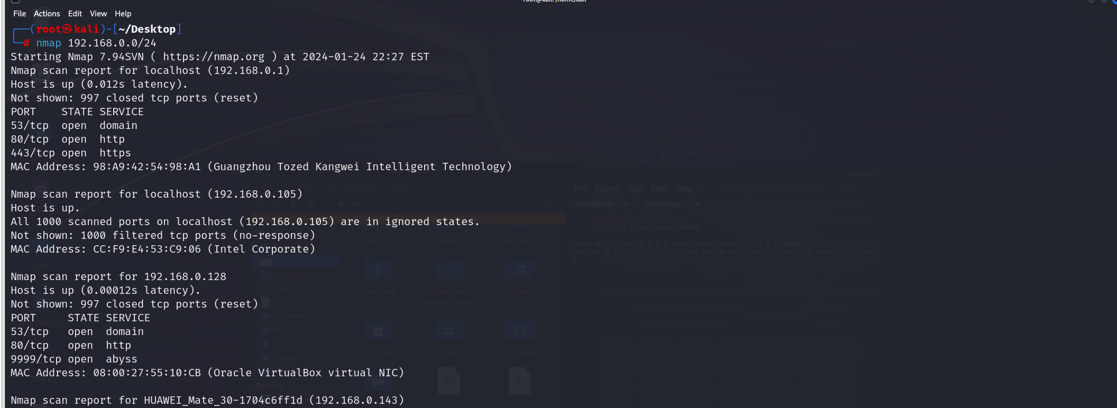Click 'HUAWEI_Mate_30-1704c6ff1d' hostname
Viewport: 1117px width, 408px height.
click(x=223, y=400)
